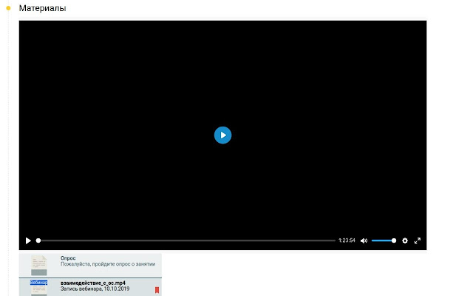Click the seek bar handle at the start
This screenshot has width=473, height=296.
point(38,240)
